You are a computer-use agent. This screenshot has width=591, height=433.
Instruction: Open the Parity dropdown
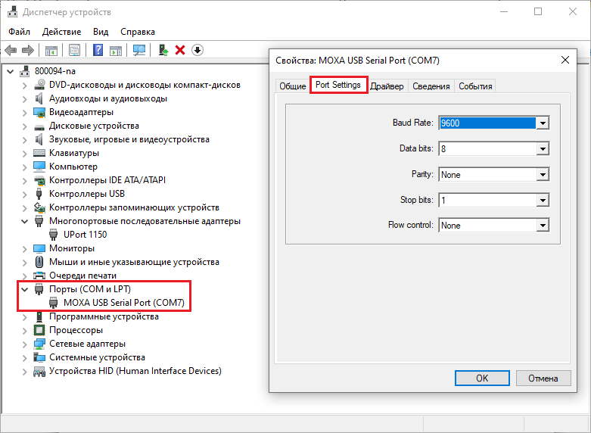(542, 175)
